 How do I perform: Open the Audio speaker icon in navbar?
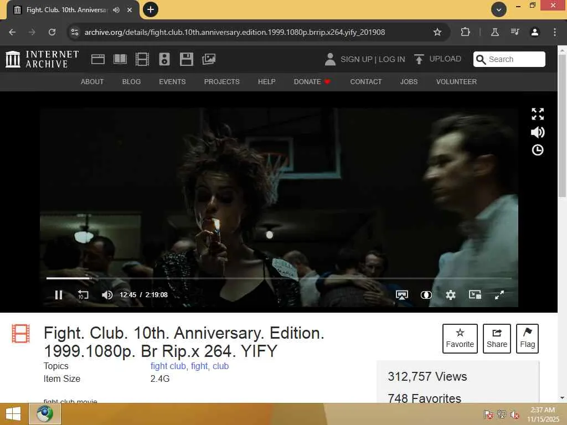[164, 59]
